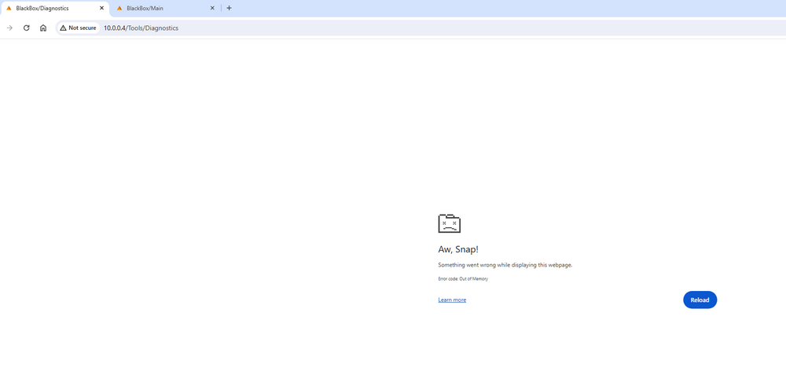This screenshot has width=786, height=390.
Task: Reload page using toolbar refresh icon
Action: [27, 28]
